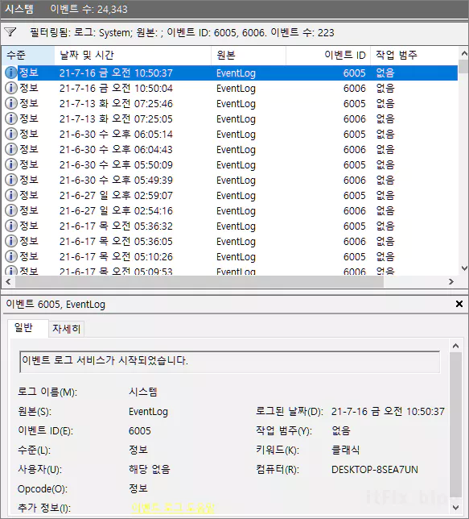The height and width of the screenshot is (519, 469).
Task: Click the filter funnel icon
Action: point(10,32)
